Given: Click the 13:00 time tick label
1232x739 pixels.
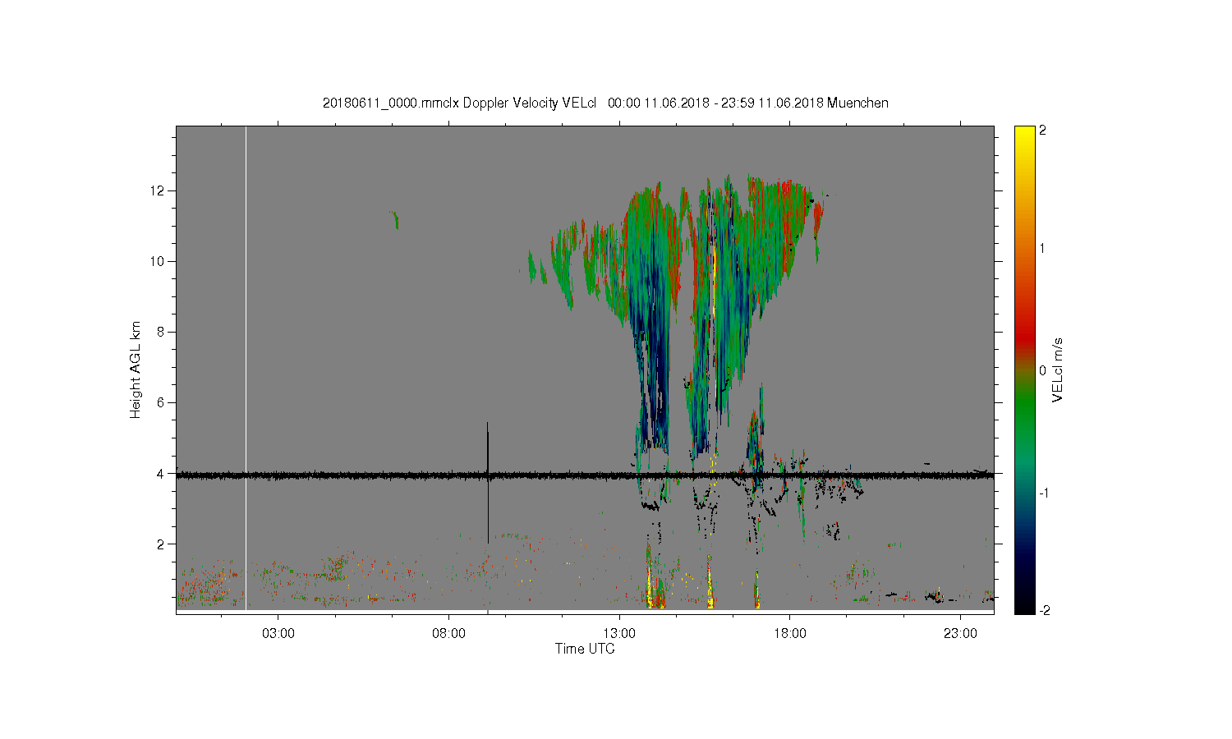Looking at the screenshot, I should tap(619, 634).
